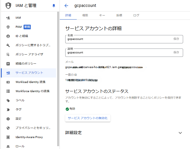Switch to the 詳細 tab

(x=68, y=16)
